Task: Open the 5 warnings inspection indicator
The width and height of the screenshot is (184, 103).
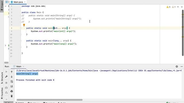Action: 168,7
